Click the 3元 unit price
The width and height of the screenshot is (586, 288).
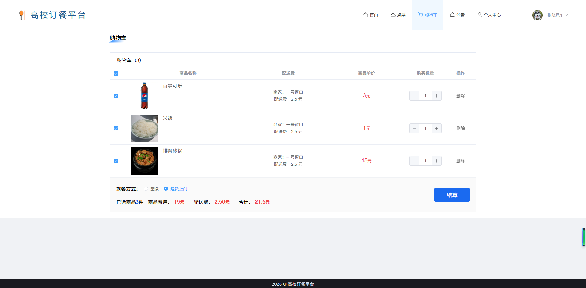pyautogui.click(x=367, y=96)
